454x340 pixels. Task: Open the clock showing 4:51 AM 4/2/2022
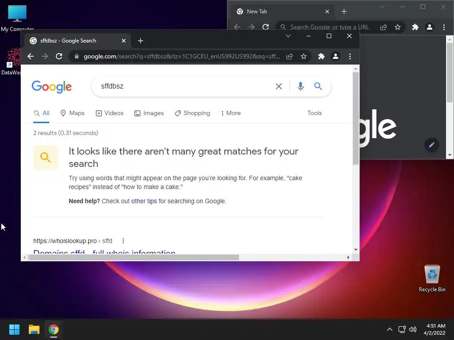434,329
